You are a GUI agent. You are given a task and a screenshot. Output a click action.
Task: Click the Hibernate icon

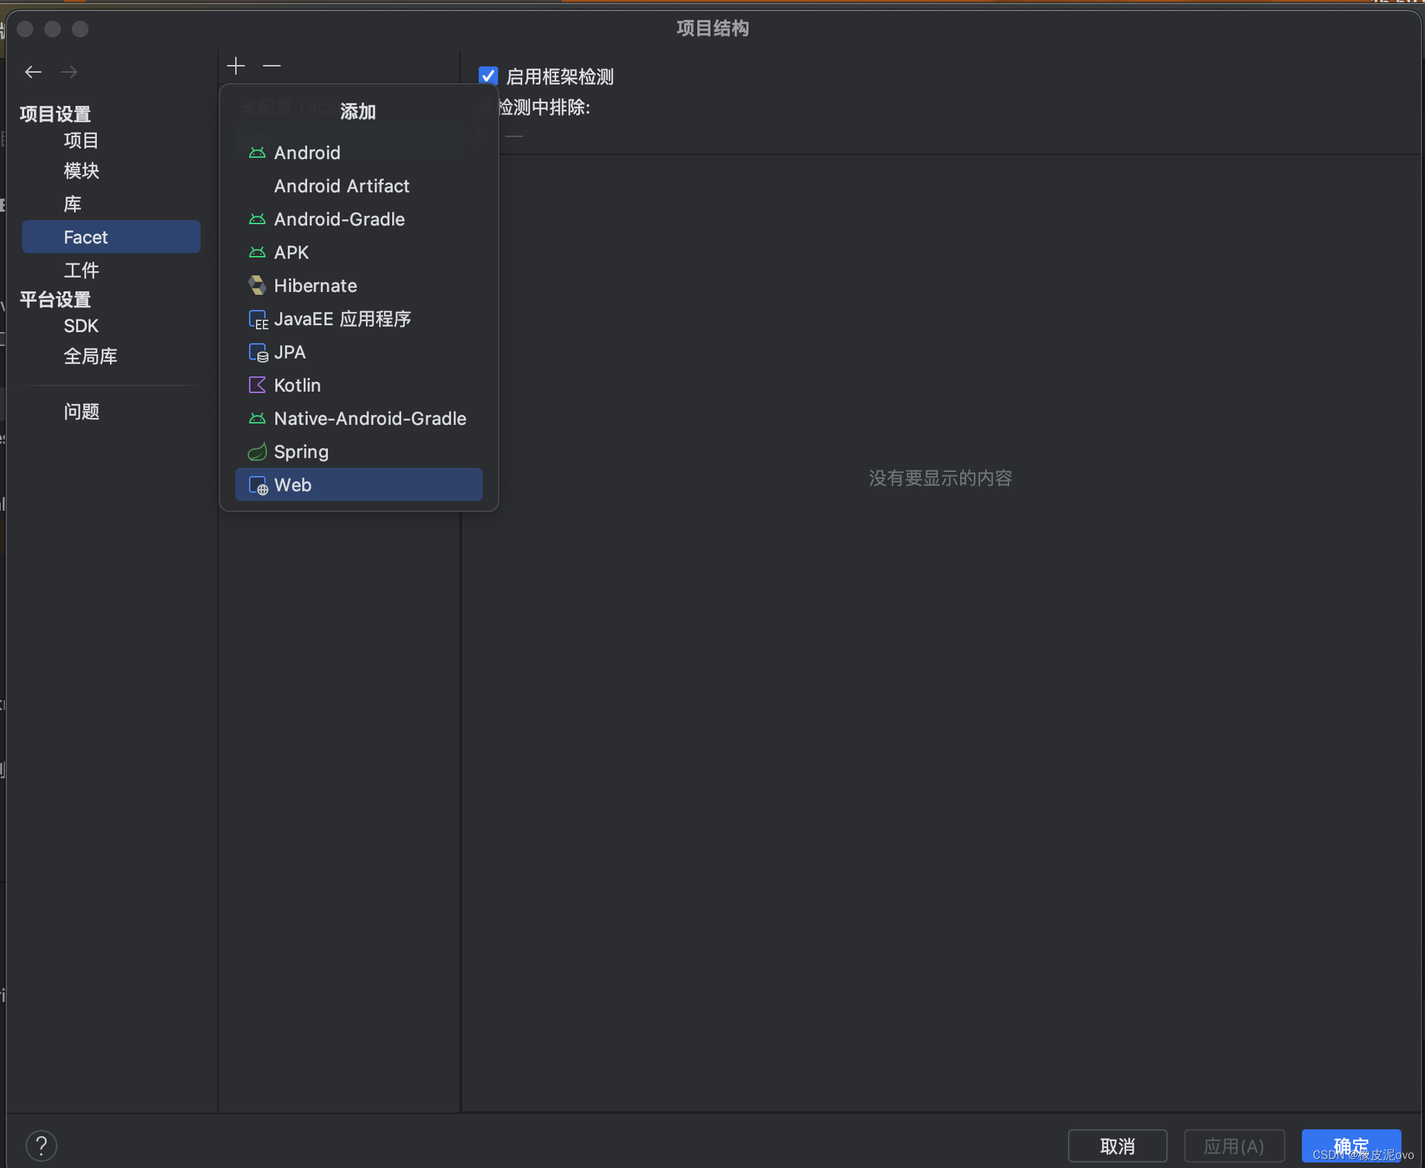click(257, 285)
